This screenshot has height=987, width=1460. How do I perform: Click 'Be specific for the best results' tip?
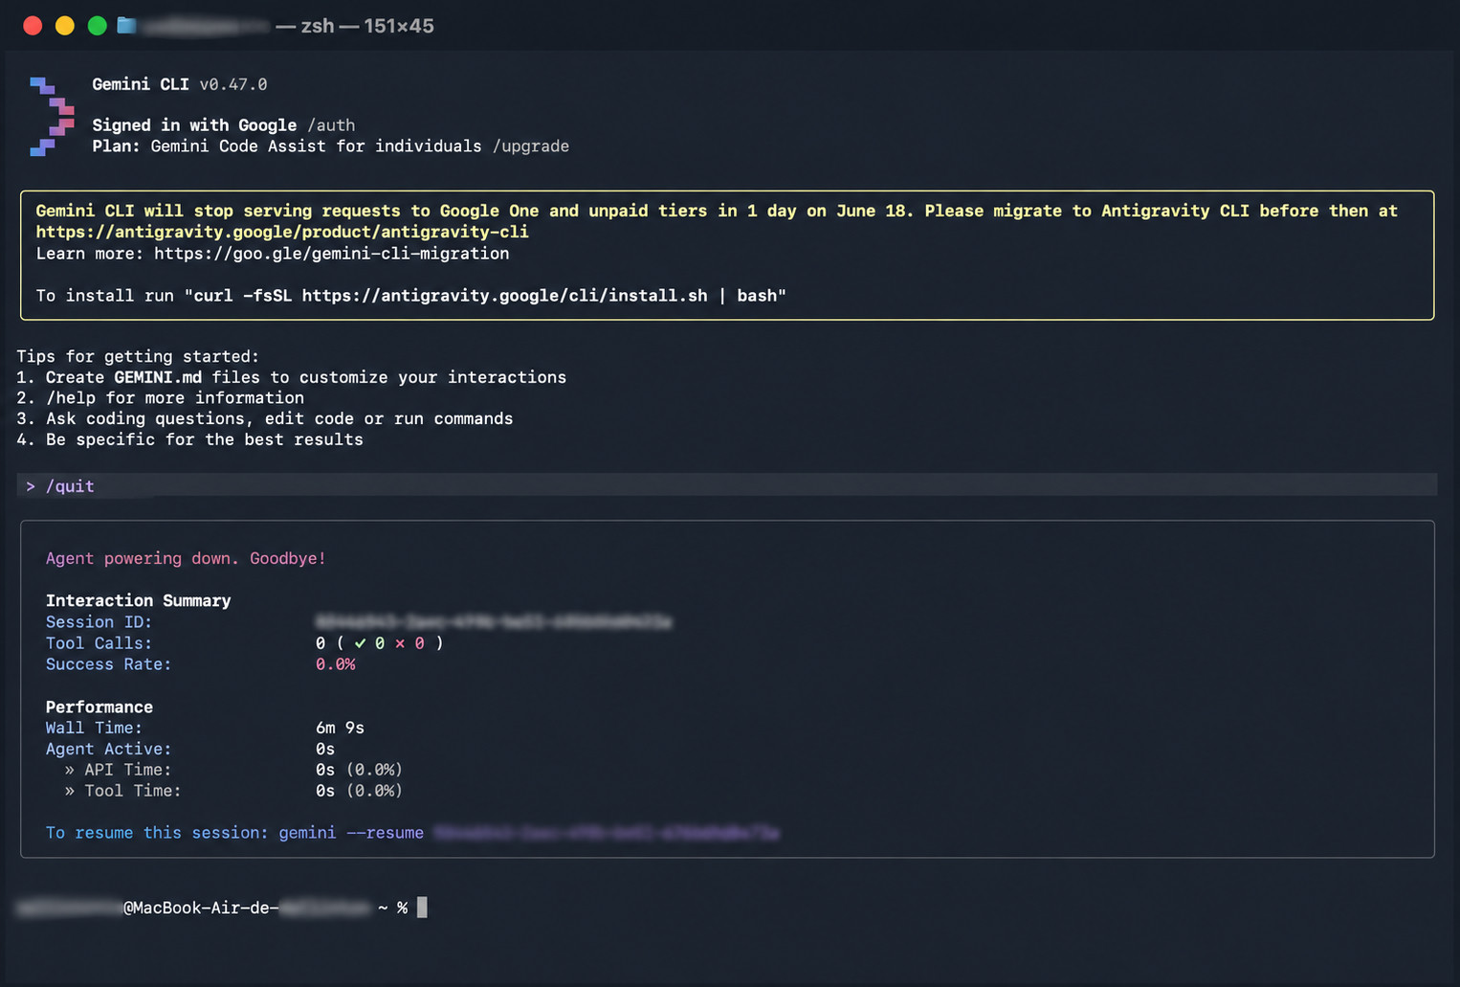tap(189, 440)
